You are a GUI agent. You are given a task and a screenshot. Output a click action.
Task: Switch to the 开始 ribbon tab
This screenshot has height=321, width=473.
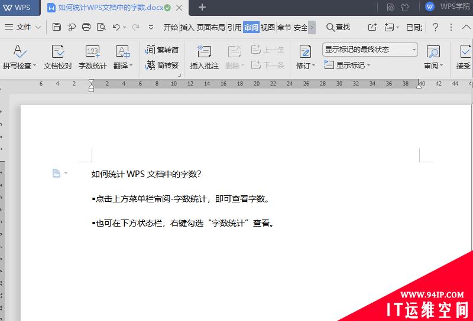coord(171,27)
